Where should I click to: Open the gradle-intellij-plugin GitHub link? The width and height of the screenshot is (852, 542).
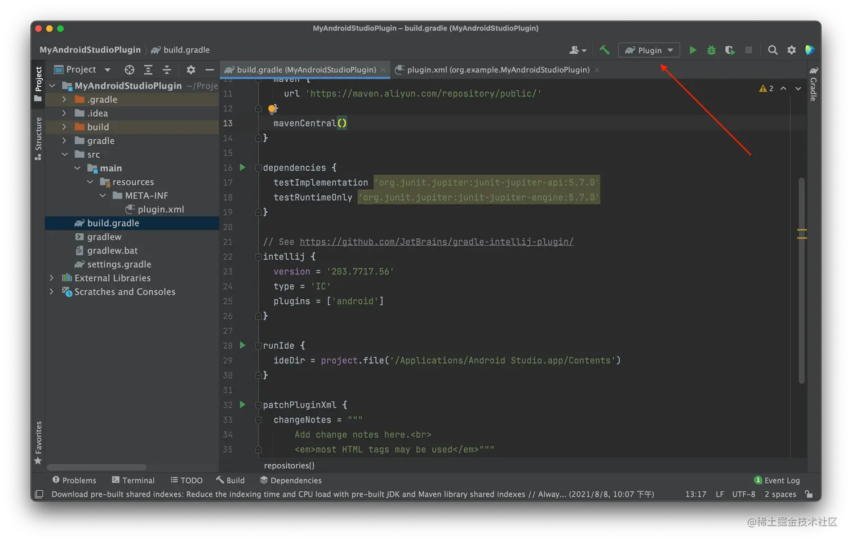click(x=436, y=242)
